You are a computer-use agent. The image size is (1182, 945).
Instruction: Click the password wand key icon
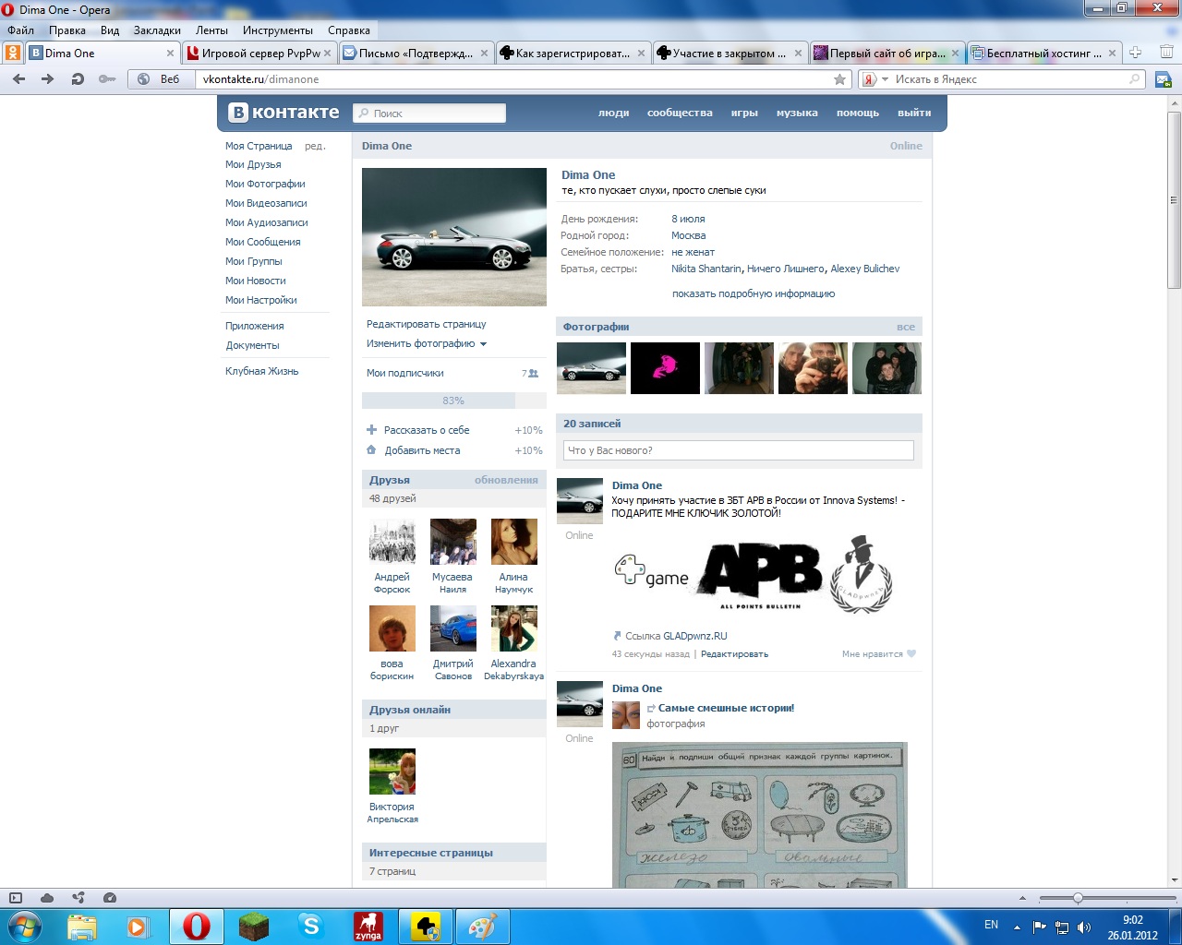107,79
